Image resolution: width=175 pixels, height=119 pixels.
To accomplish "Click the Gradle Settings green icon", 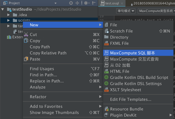I will coord(106,83).
